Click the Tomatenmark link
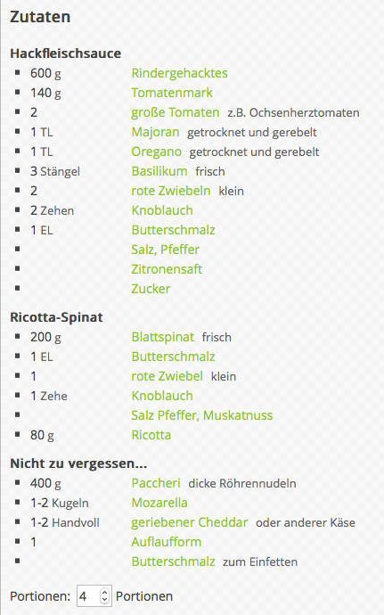Image resolution: width=384 pixels, height=615 pixels. click(172, 93)
